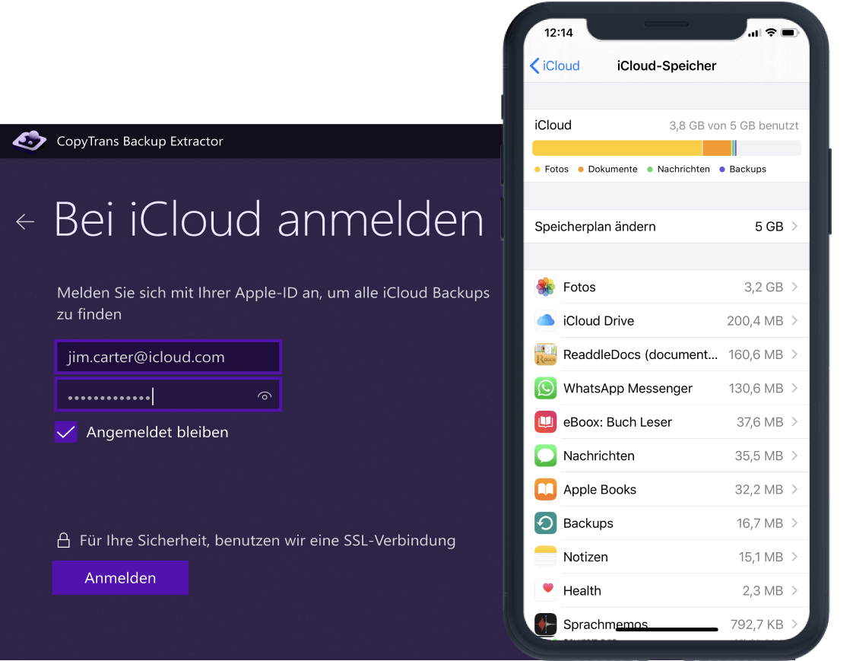Tap the battery icon on phone
Image resolution: width=853 pixels, height=661 pixels.
pyautogui.click(x=789, y=33)
